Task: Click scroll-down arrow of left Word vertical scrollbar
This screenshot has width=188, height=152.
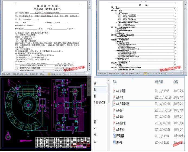Action: tap(89, 64)
